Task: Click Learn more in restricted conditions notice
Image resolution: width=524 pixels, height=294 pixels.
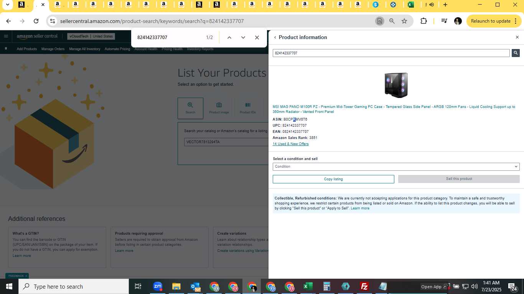Action: (x=360, y=208)
